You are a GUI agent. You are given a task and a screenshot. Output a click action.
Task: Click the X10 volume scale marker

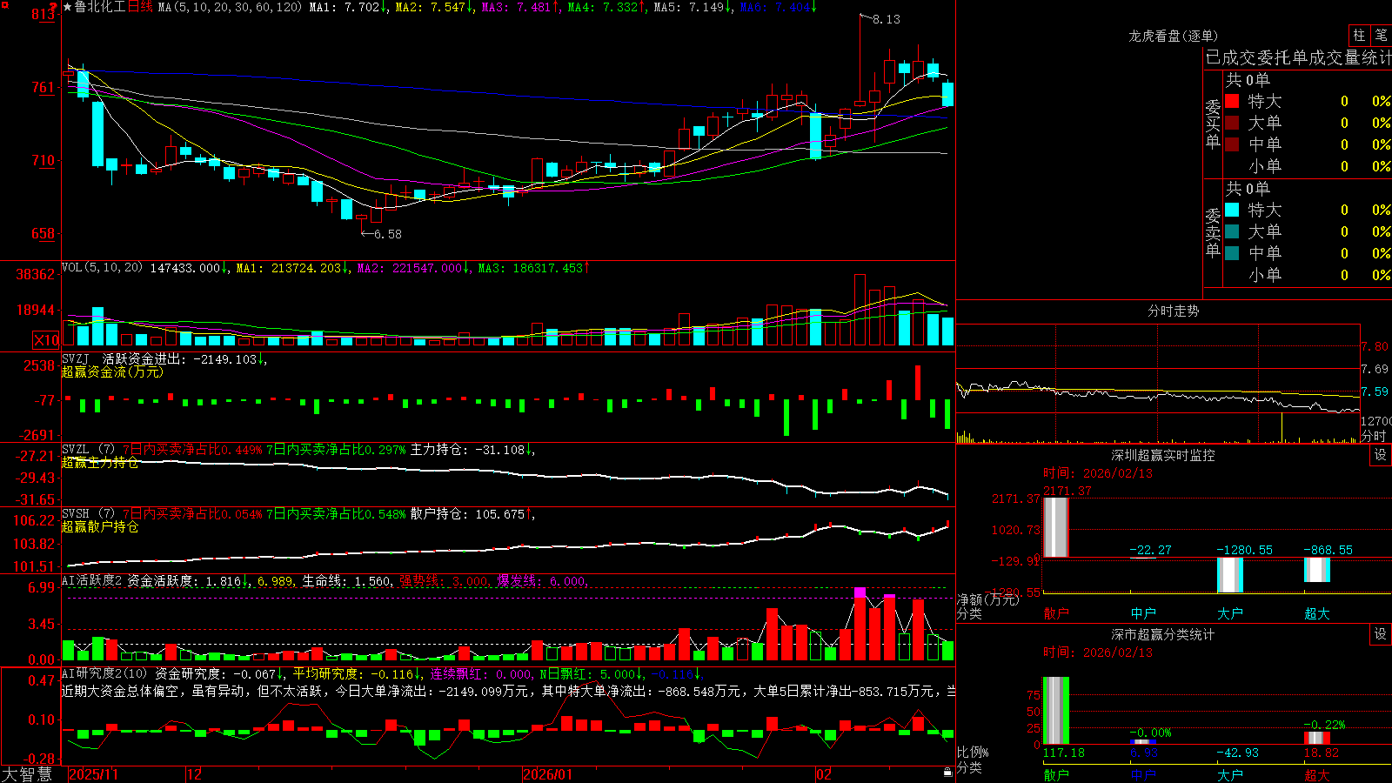click(x=46, y=340)
